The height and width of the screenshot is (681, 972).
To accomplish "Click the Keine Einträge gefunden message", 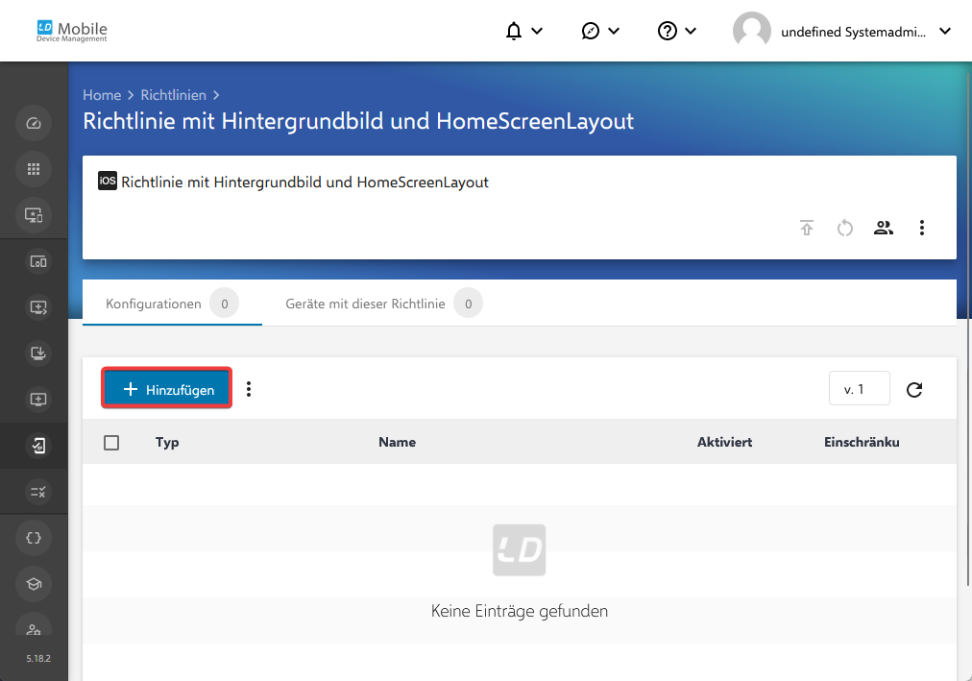I will 520,611.
